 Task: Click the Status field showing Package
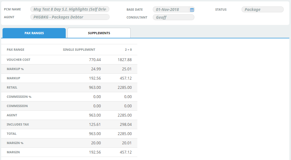[x=262, y=10]
